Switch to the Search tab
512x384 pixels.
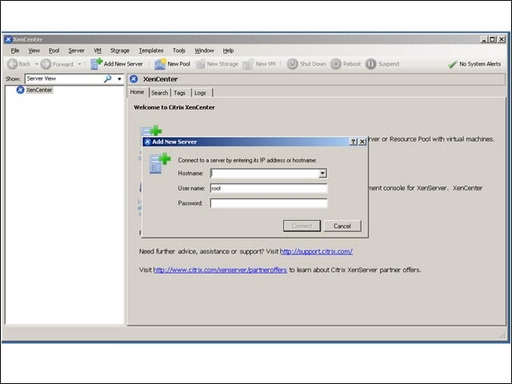pyautogui.click(x=160, y=93)
